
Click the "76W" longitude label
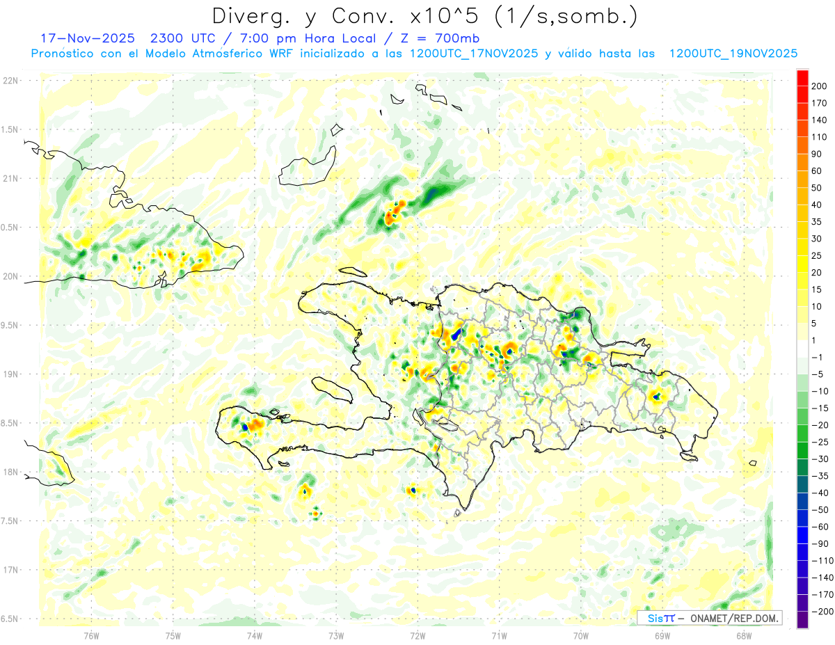(91, 635)
